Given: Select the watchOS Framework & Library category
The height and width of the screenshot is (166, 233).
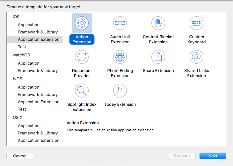Looking at the screenshot, I should pos(38,70).
